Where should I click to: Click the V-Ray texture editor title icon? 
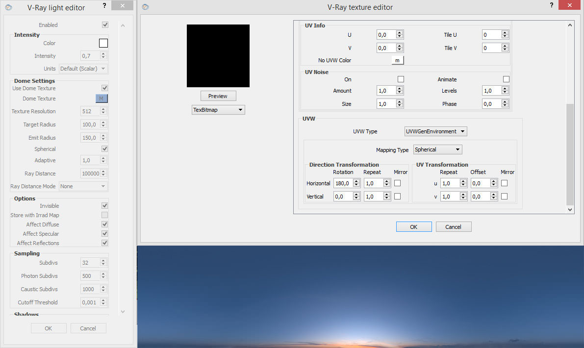146,7
